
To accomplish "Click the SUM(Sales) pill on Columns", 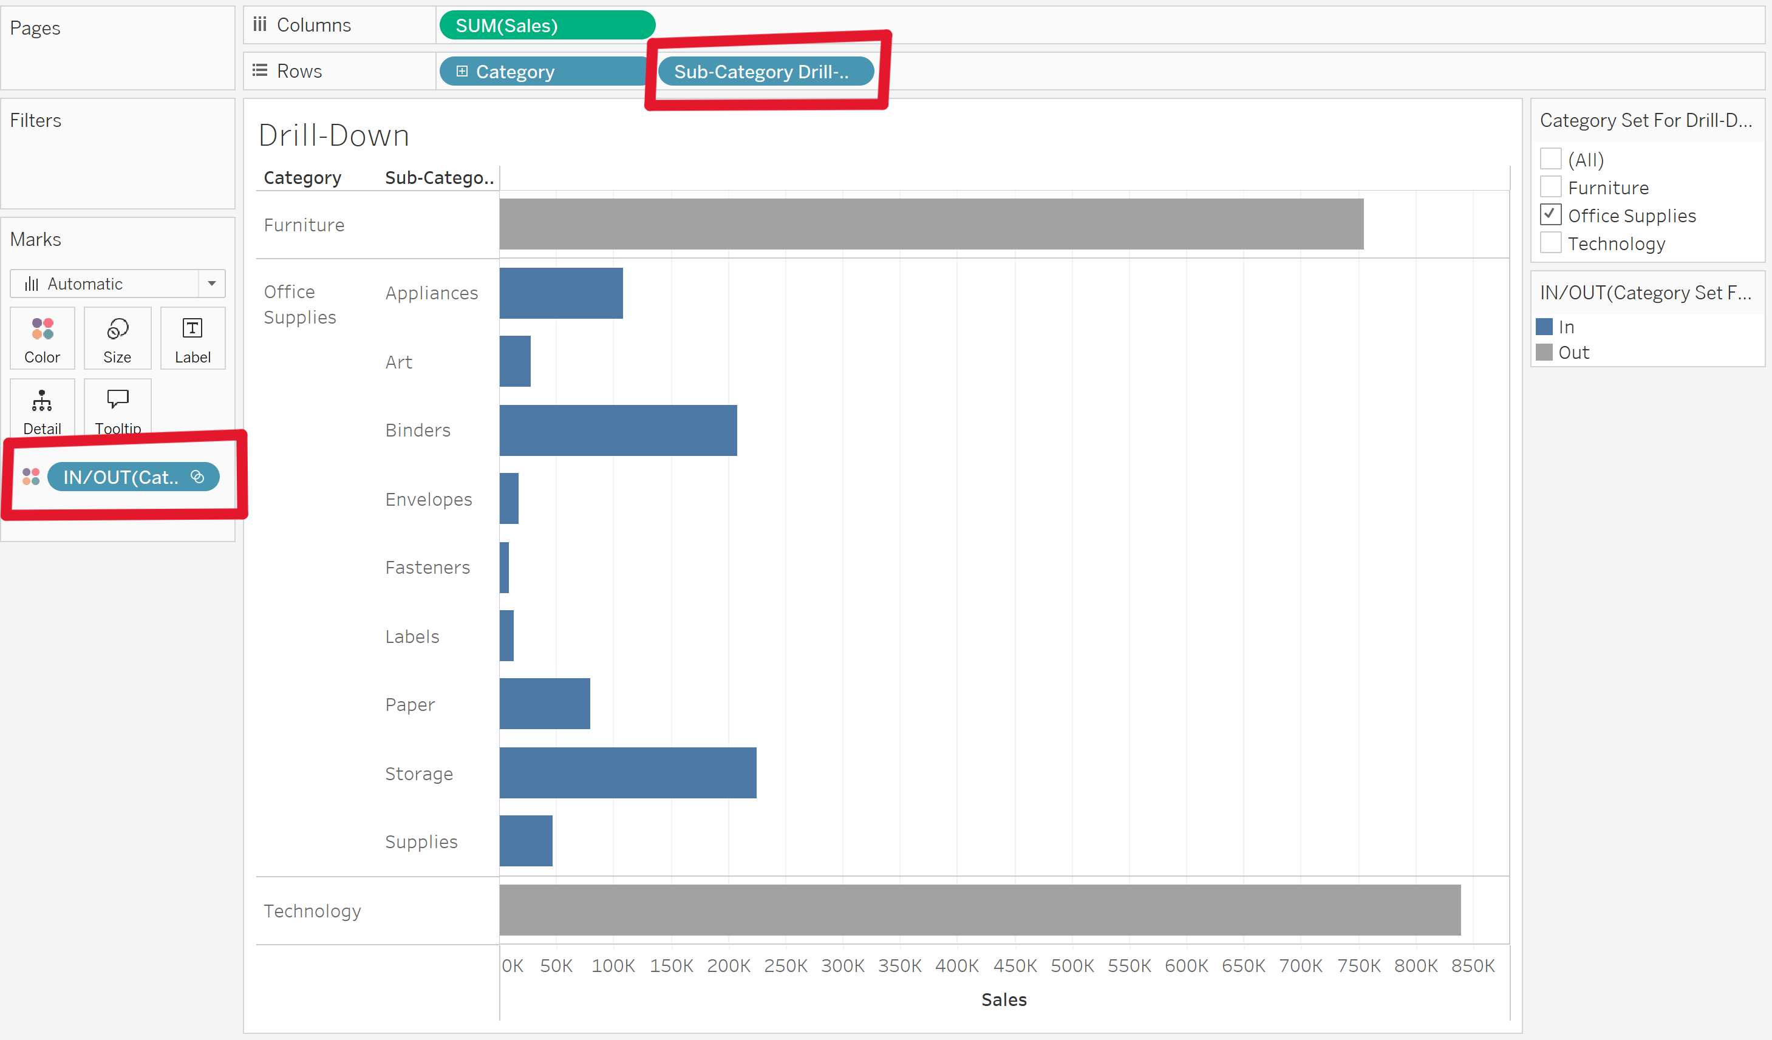I will (547, 25).
